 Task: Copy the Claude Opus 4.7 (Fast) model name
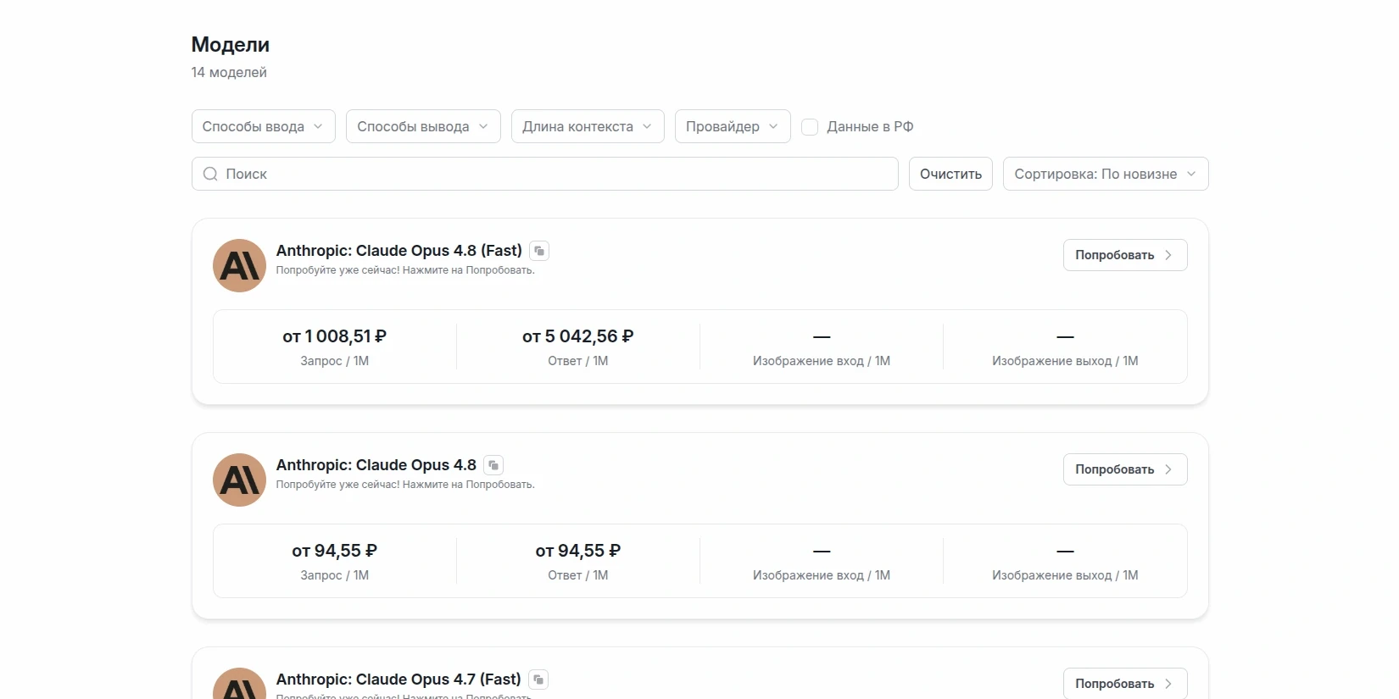click(x=538, y=680)
